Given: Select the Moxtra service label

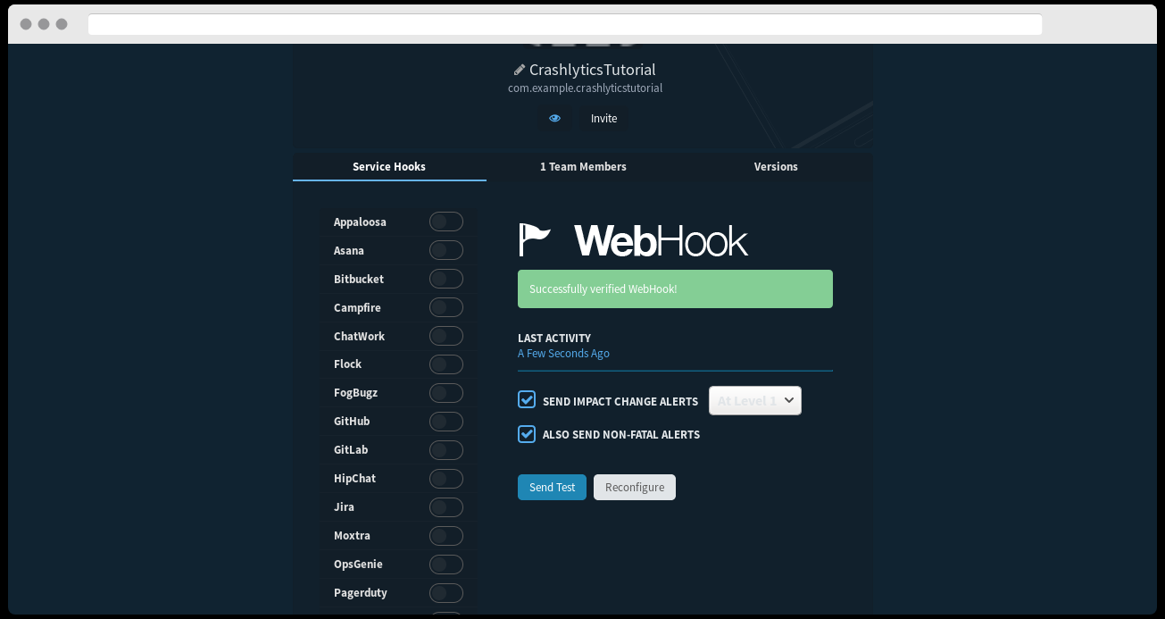Looking at the screenshot, I should coord(352,536).
